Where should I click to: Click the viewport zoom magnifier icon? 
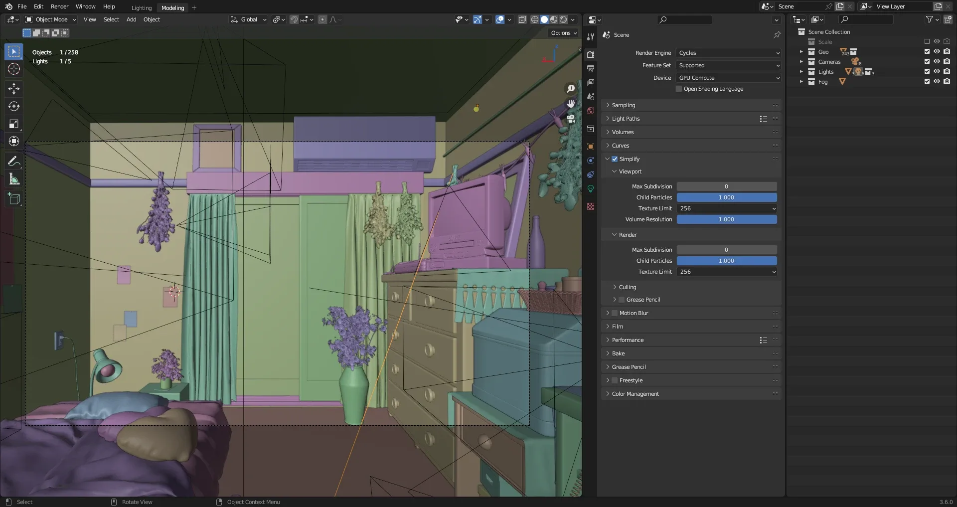click(x=571, y=89)
